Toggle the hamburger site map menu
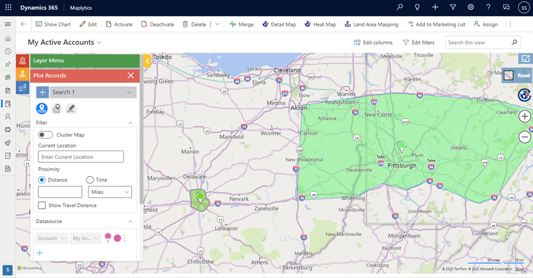 pyautogui.click(x=8, y=25)
